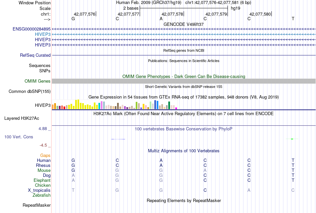Open the 100 Vert. Cons track label
The width and height of the screenshot is (316, 213).
pos(19,137)
